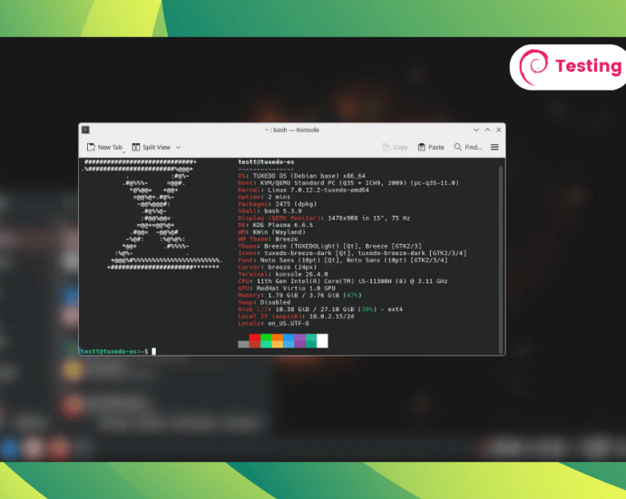The image size is (626, 499).
Task: Click 'Memory: 1.79 GiB / 3.76 GiB' line
Action: 299,295
